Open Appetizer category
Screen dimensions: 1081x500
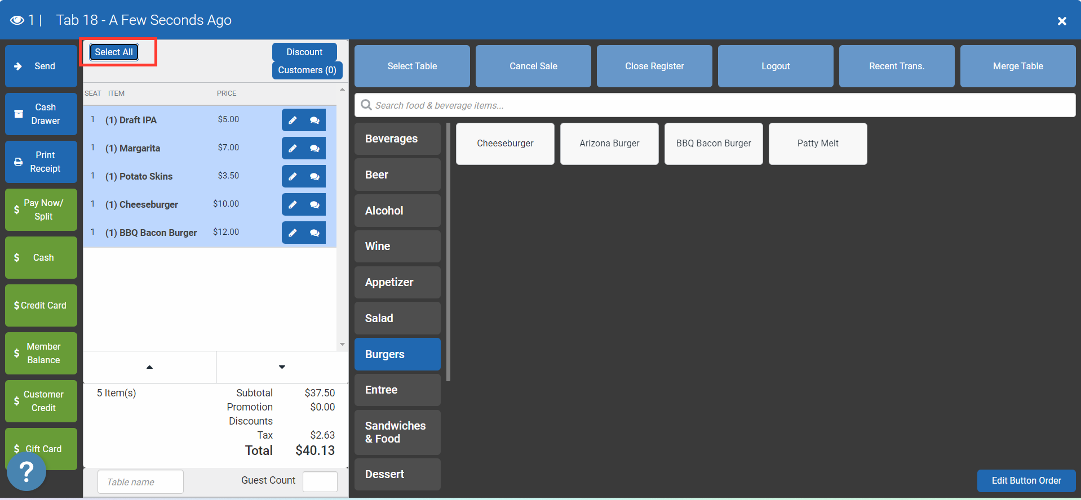tap(397, 282)
